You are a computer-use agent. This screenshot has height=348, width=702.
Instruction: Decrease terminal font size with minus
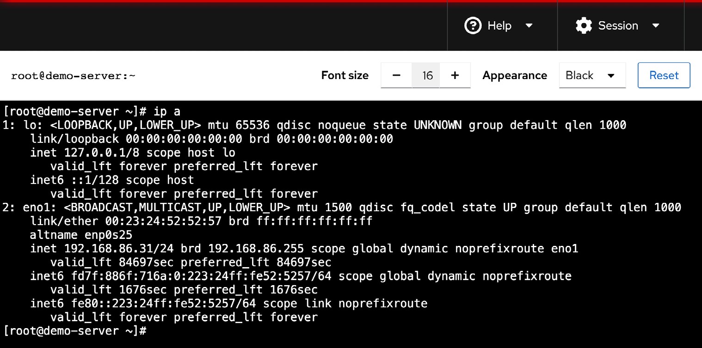click(396, 75)
